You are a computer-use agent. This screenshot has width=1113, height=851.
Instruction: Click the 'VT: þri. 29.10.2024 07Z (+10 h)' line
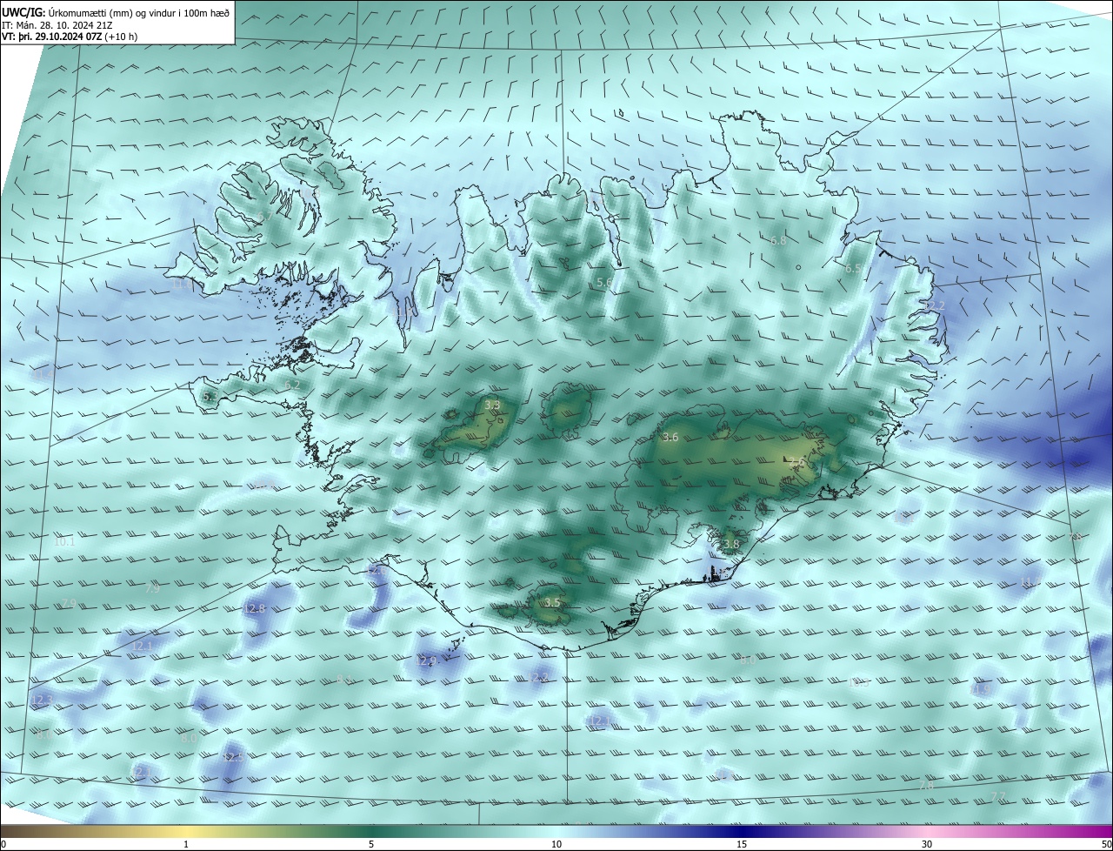coord(70,37)
